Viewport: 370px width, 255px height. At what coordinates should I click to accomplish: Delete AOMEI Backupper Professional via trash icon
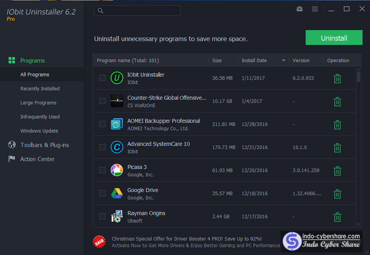[337, 125]
